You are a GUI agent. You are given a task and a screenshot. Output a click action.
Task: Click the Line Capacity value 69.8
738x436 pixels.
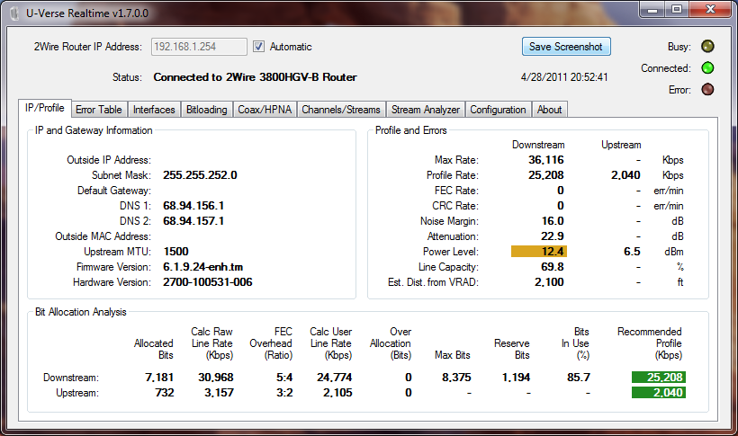(x=553, y=267)
